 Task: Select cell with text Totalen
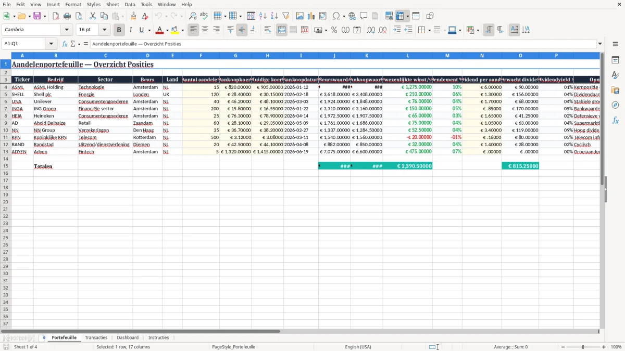tap(56, 166)
